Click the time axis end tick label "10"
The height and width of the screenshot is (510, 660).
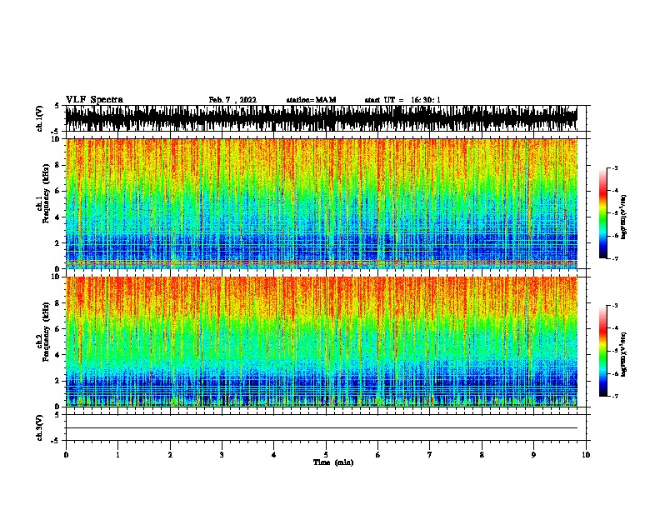(x=586, y=455)
